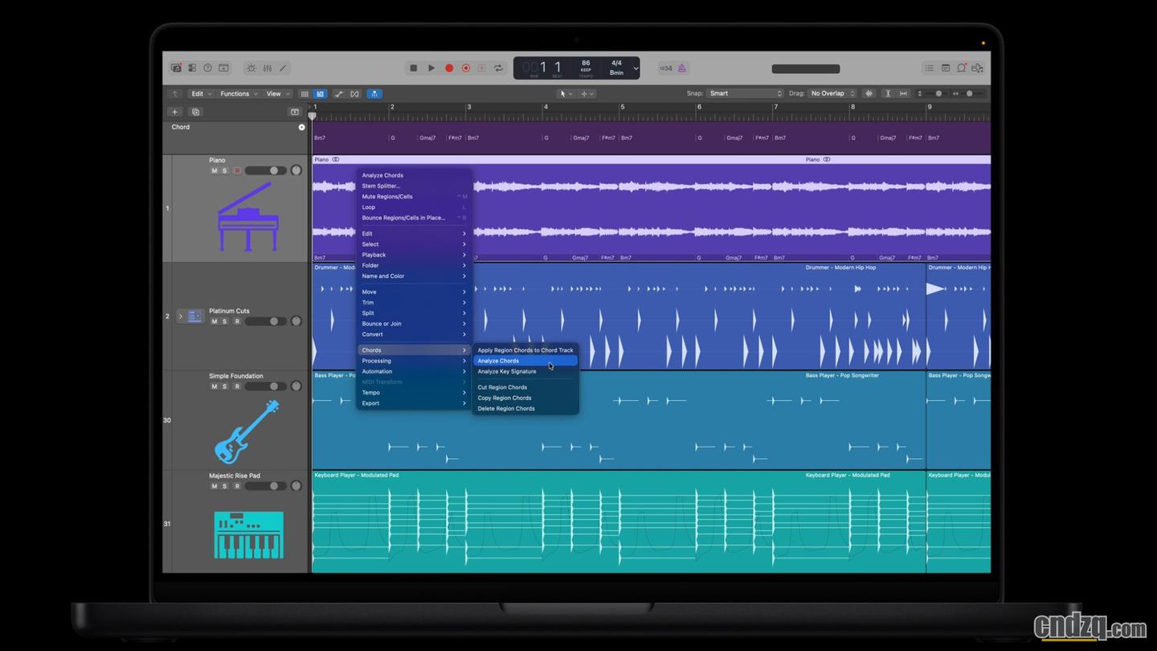Viewport: 1157px width, 651px height.
Task: Toggle cycle mode button
Action: [x=498, y=68]
